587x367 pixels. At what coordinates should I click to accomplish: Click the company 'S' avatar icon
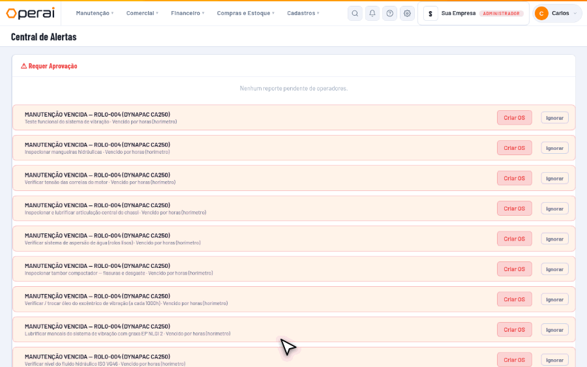tap(430, 14)
